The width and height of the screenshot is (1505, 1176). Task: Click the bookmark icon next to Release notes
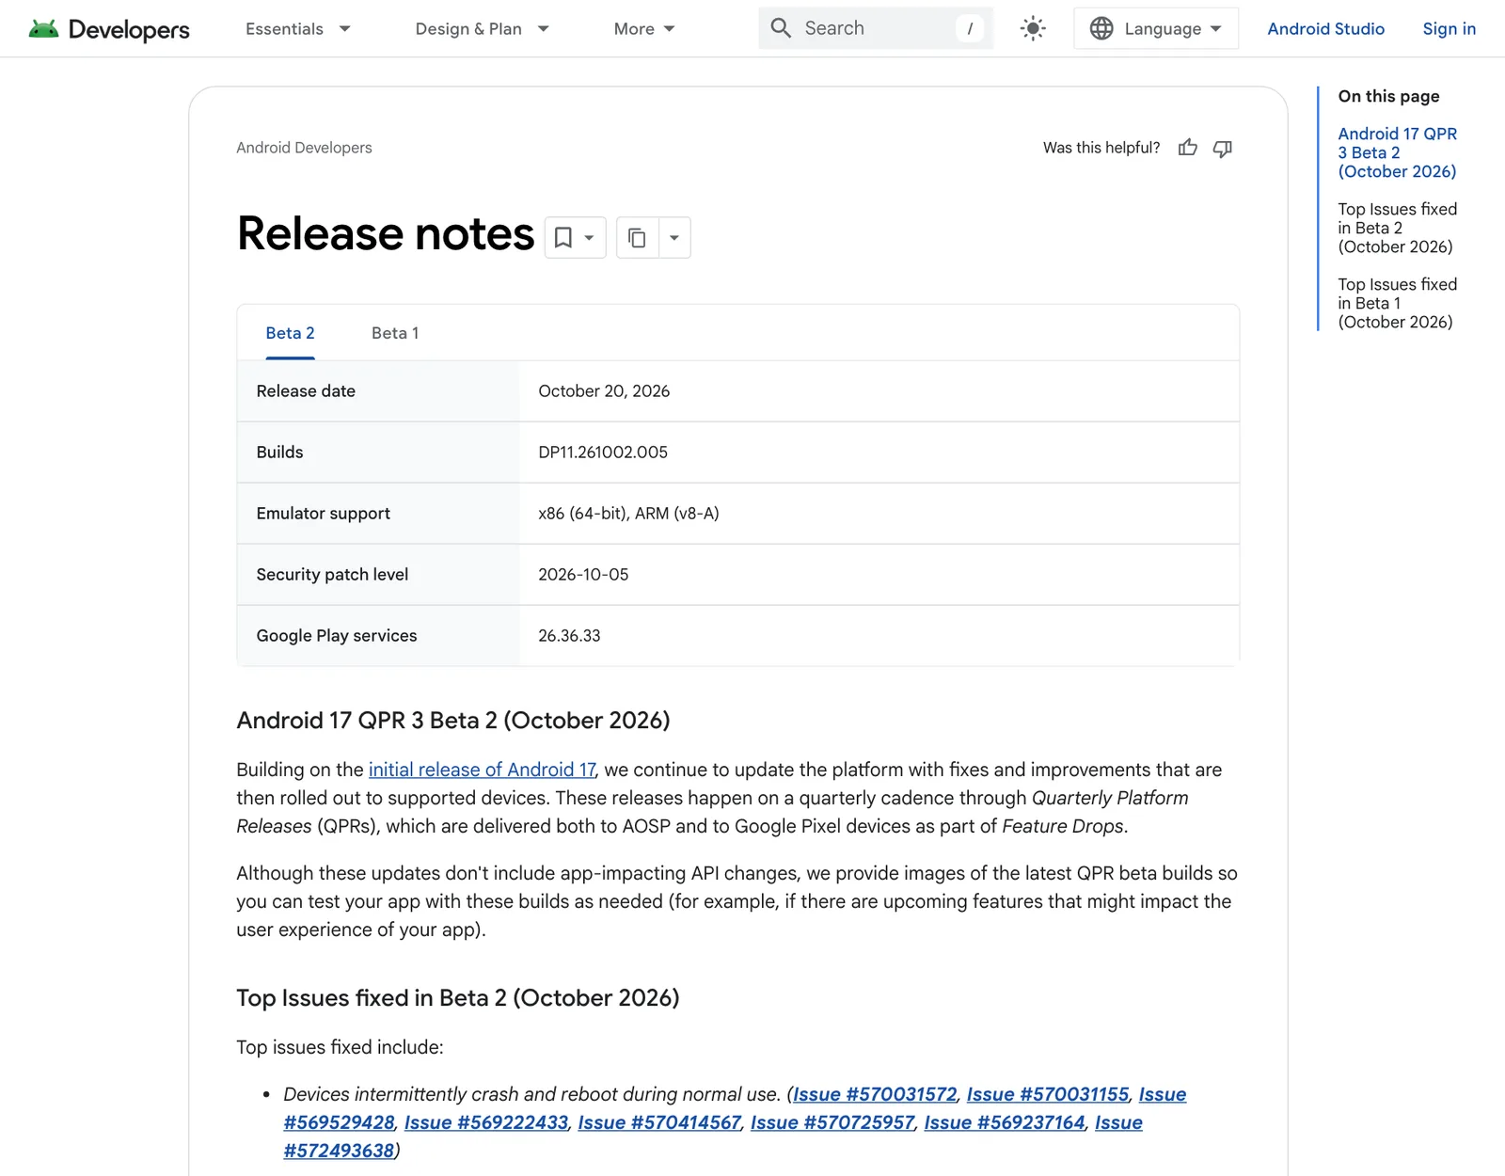[x=563, y=237]
